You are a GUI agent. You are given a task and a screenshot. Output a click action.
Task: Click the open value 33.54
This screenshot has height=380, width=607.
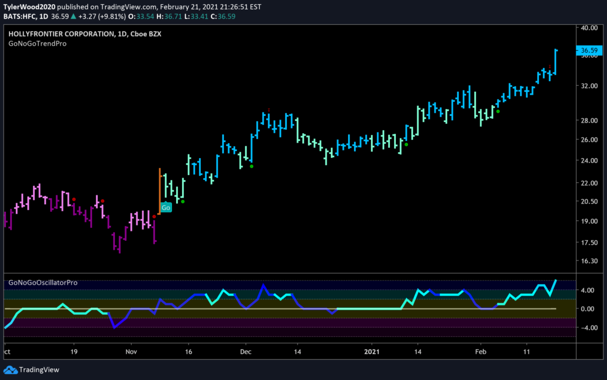pos(145,17)
